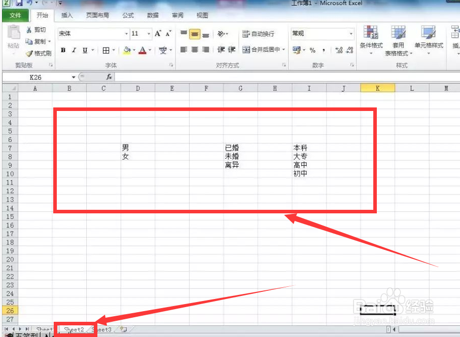
Task: Expand Name Box dropdown arrow
Action: click(x=74, y=77)
